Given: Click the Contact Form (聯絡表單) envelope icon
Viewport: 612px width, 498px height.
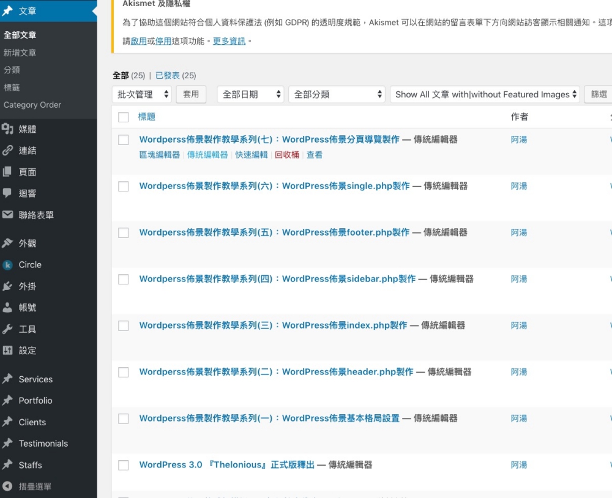Looking at the screenshot, I should 7,215.
